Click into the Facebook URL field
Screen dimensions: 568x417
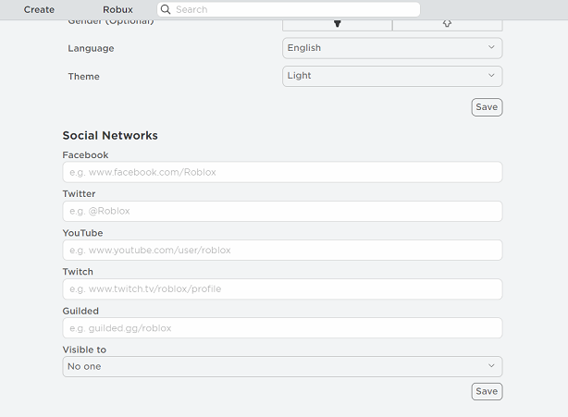281,172
